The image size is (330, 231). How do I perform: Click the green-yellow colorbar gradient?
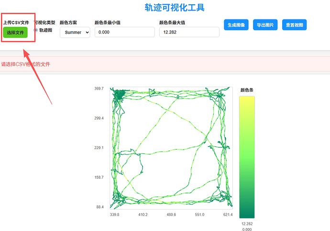pyautogui.click(x=247, y=157)
